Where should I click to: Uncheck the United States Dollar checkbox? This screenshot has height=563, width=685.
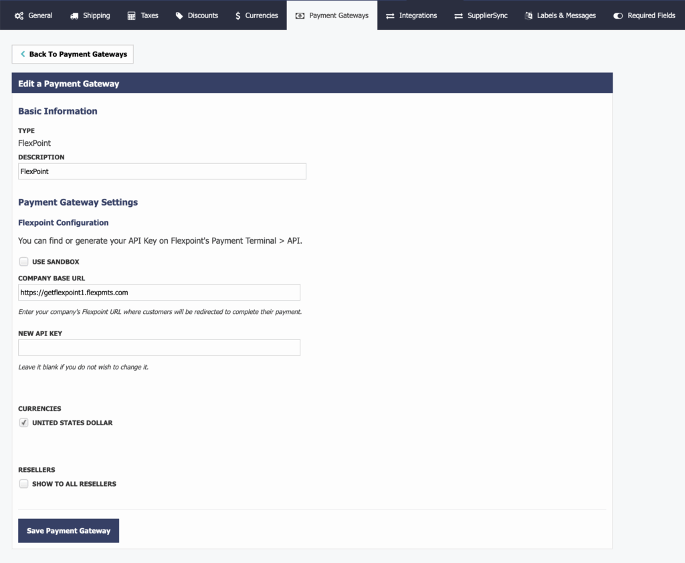coord(23,422)
